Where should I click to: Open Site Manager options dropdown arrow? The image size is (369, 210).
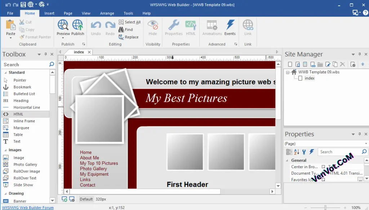click(353, 54)
